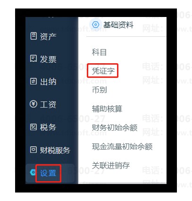Screen dimensions: 192x201
Task: Click the 基础资料 hexagon header icon
Action: (x=95, y=25)
